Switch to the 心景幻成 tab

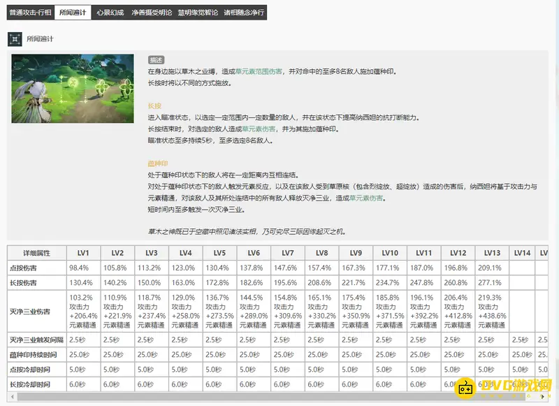click(111, 13)
